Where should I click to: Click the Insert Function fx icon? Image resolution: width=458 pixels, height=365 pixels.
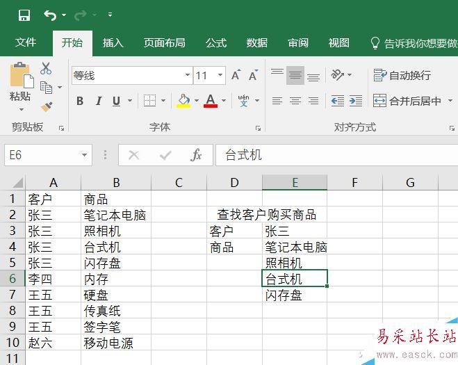pyautogui.click(x=196, y=155)
